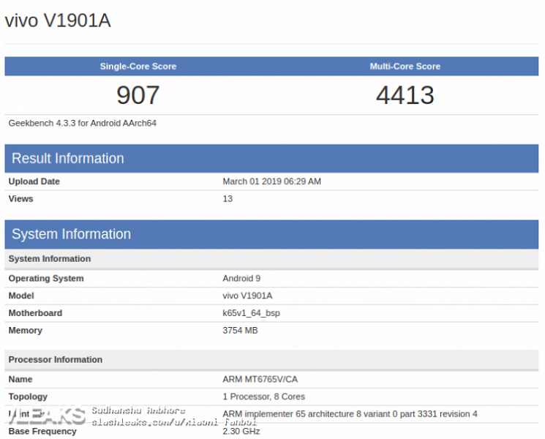Image resolution: width=545 pixels, height=439 pixels.
Task: Click the blue System Information banner
Action: (x=271, y=234)
